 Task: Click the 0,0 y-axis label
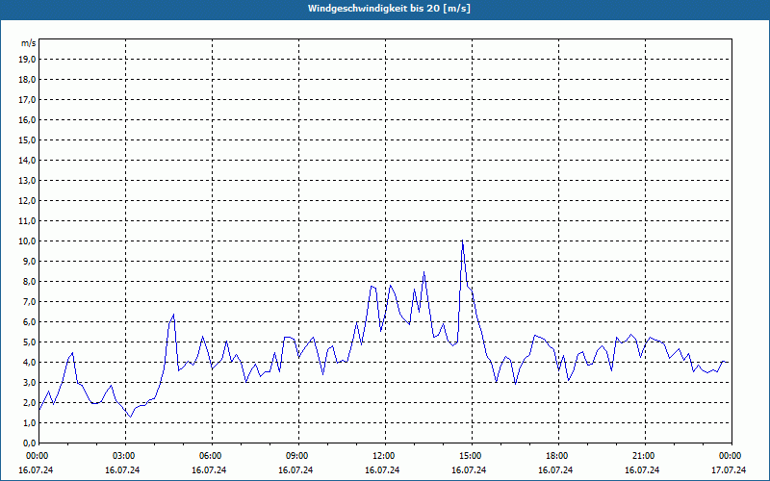tap(30, 443)
